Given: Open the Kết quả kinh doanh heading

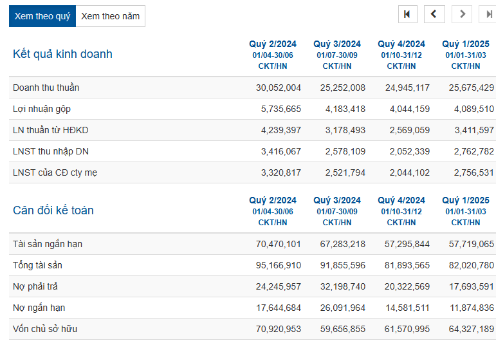Looking at the screenshot, I should point(62,54).
